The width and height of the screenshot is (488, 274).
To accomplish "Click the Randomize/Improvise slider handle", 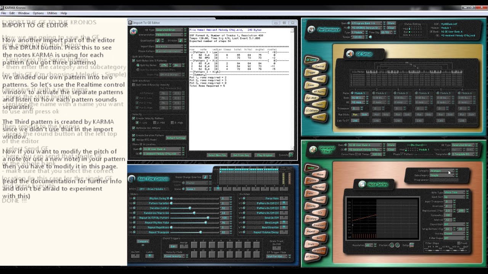I will tap(194, 213).
